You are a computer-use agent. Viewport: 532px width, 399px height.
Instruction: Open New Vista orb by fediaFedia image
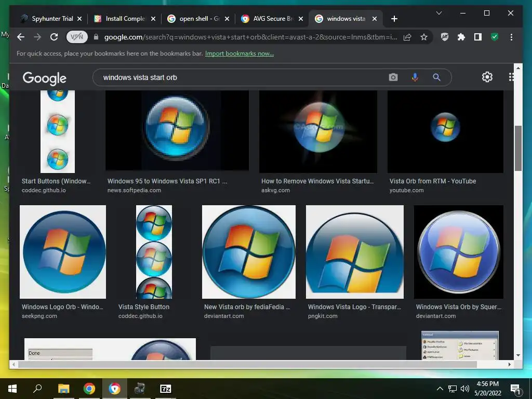pyautogui.click(x=249, y=252)
